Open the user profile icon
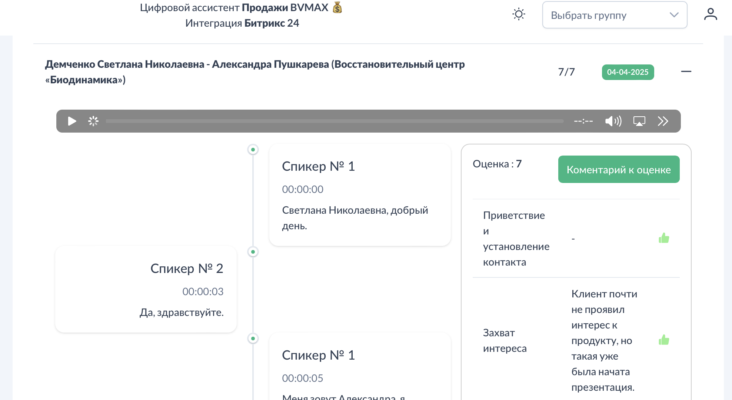The width and height of the screenshot is (732, 400). tap(710, 14)
